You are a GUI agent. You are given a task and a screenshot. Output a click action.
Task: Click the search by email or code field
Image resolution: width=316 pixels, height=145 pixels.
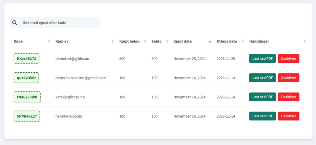point(59,23)
